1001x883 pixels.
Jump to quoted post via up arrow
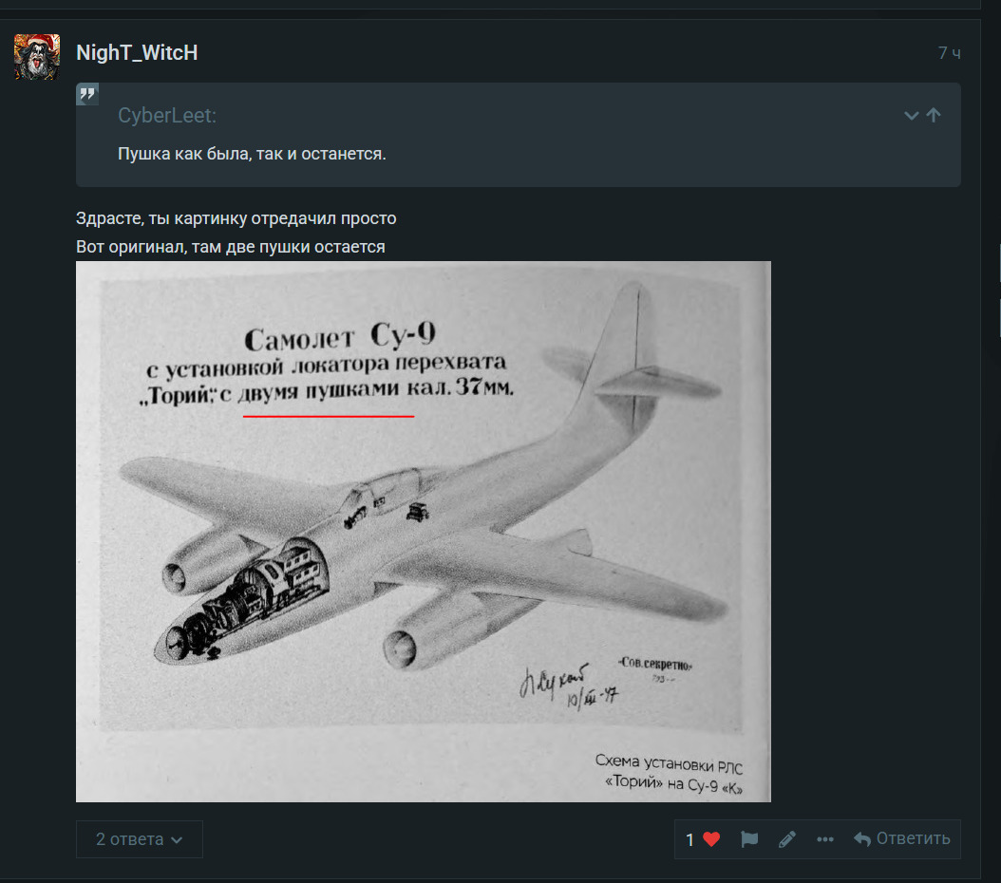pos(934,116)
